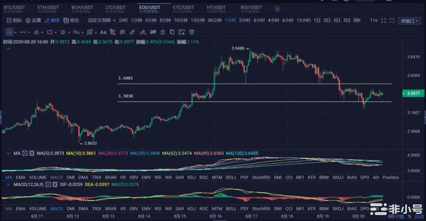Choose BOLL in row below MACD chart
Image resolution: width=426 pixels, height=221 pixels.
pyautogui.click(x=231, y=209)
